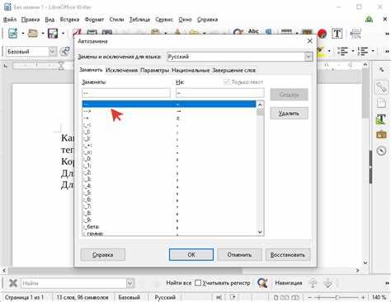Click scroll down arrow of replacement list
The image size is (391, 302).
[x=260, y=232]
